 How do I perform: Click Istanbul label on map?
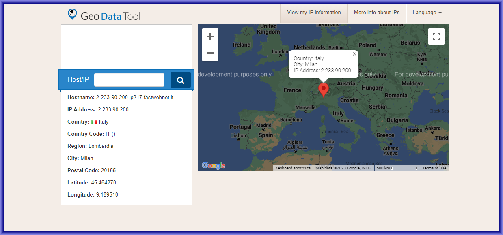click(415, 130)
